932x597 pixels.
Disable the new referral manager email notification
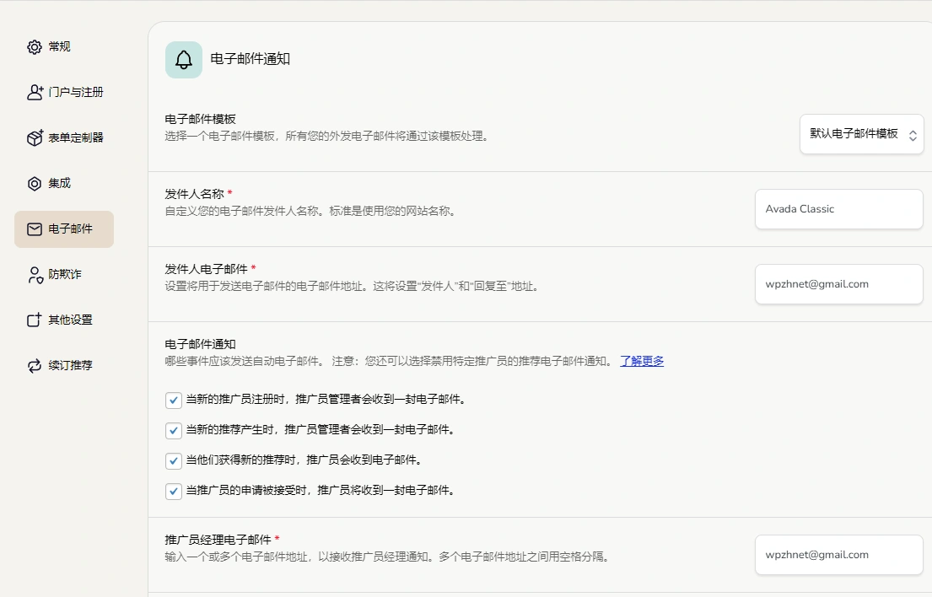[173, 430]
